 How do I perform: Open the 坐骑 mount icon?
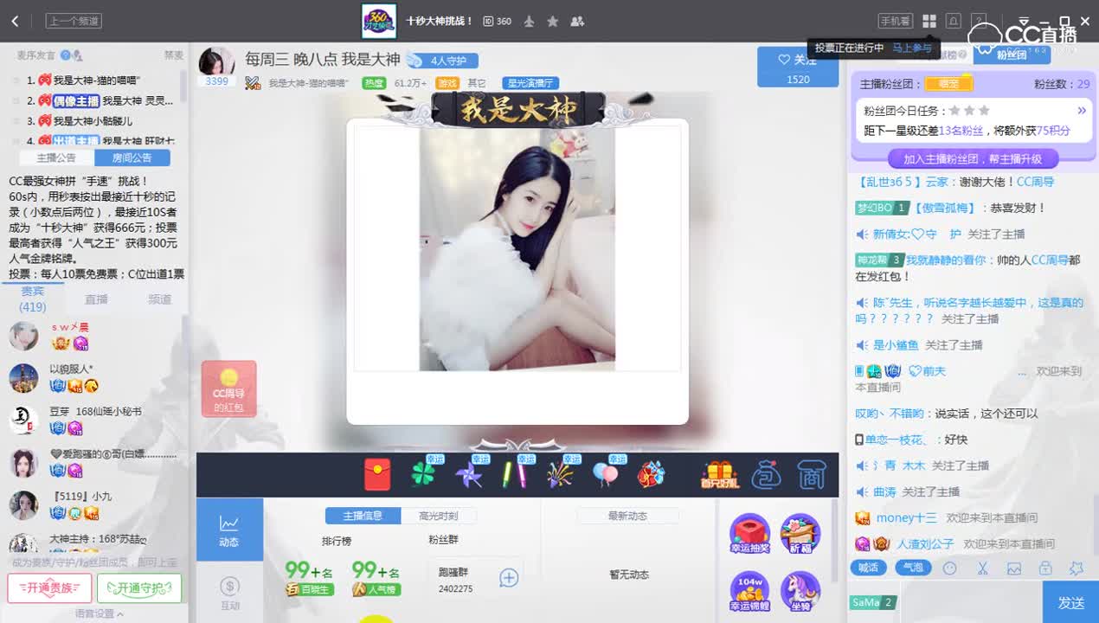point(800,592)
